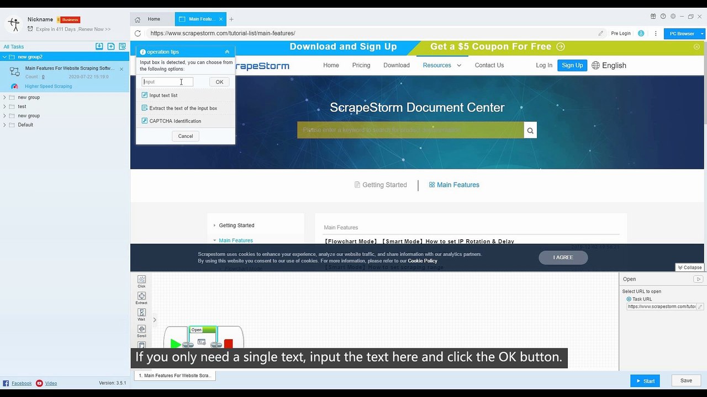Open the Contact Us menu item
This screenshot has height=397, width=707.
pos(489,65)
